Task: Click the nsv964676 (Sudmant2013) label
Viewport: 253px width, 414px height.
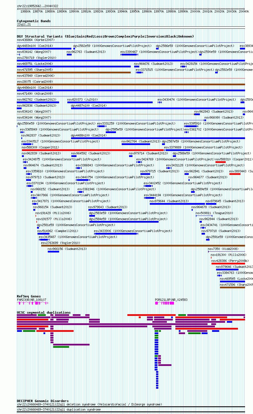Action: (154, 64)
